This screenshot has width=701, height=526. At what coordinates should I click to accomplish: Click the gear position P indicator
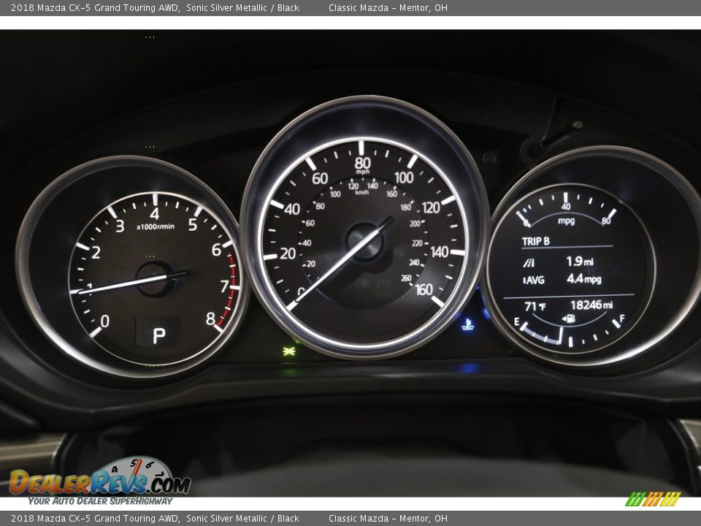(158, 335)
